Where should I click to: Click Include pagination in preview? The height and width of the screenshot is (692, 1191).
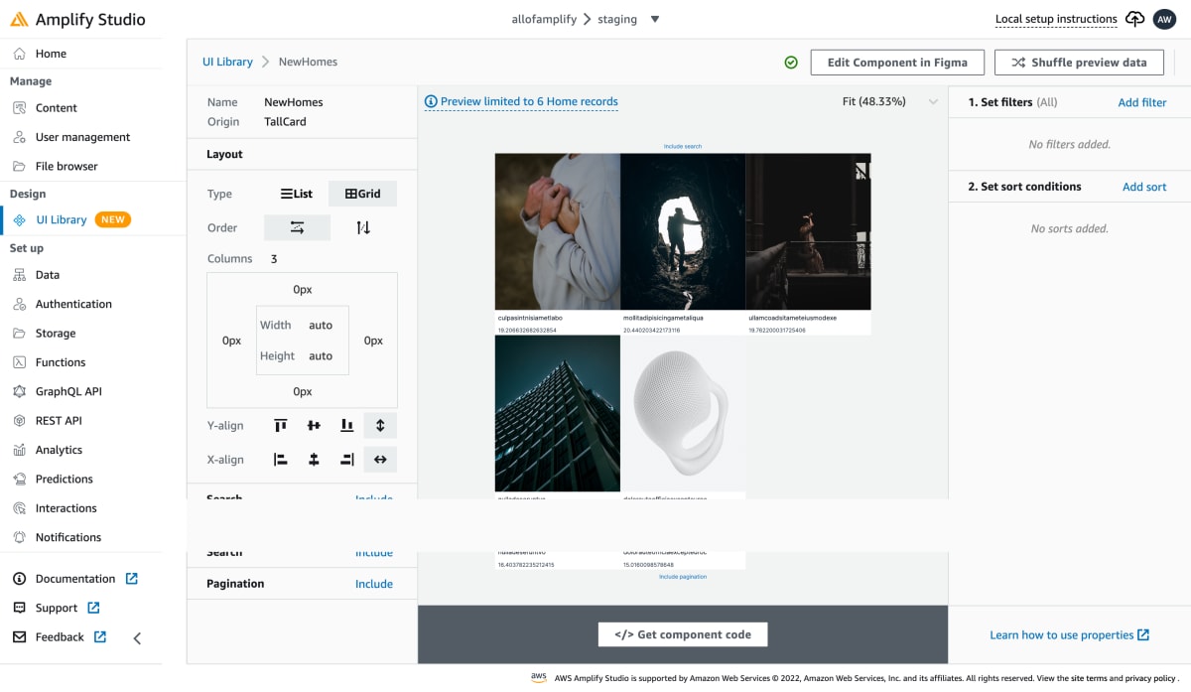683,576
